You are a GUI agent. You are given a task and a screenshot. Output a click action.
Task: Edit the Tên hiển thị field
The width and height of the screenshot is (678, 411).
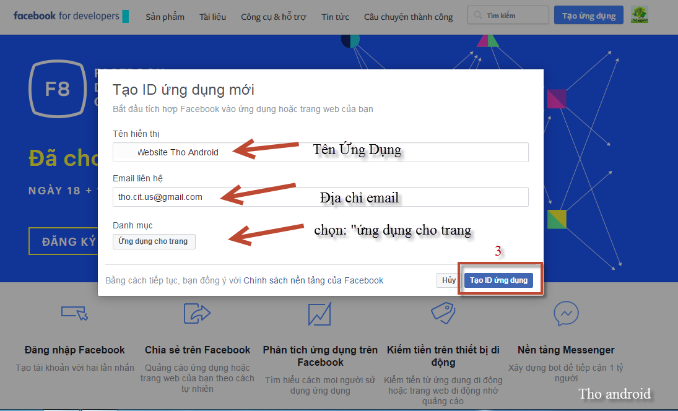[x=320, y=152]
